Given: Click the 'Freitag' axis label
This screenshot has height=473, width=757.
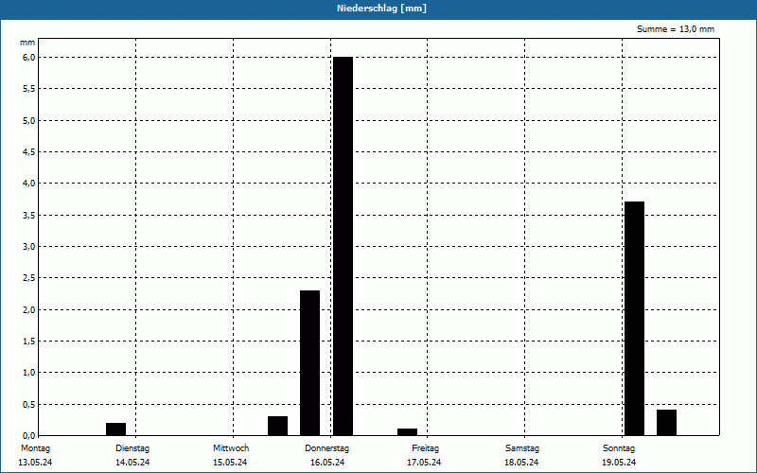Looking at the screenshot, I should [425, 448].
